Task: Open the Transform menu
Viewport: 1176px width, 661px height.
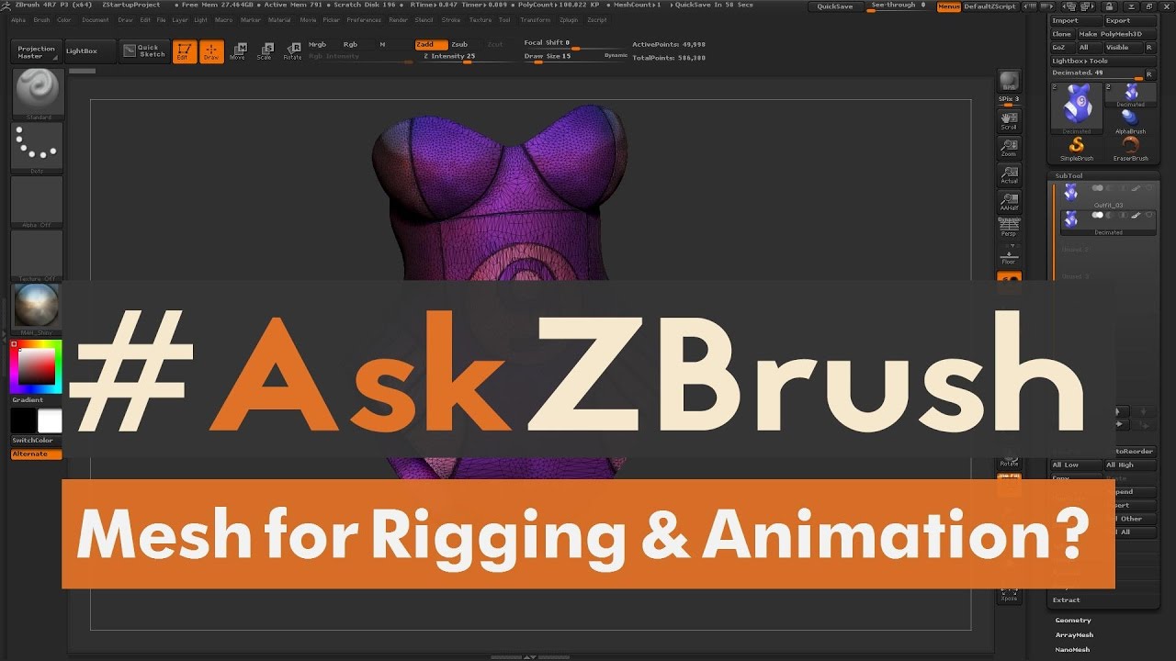Action: coord(535,19)
